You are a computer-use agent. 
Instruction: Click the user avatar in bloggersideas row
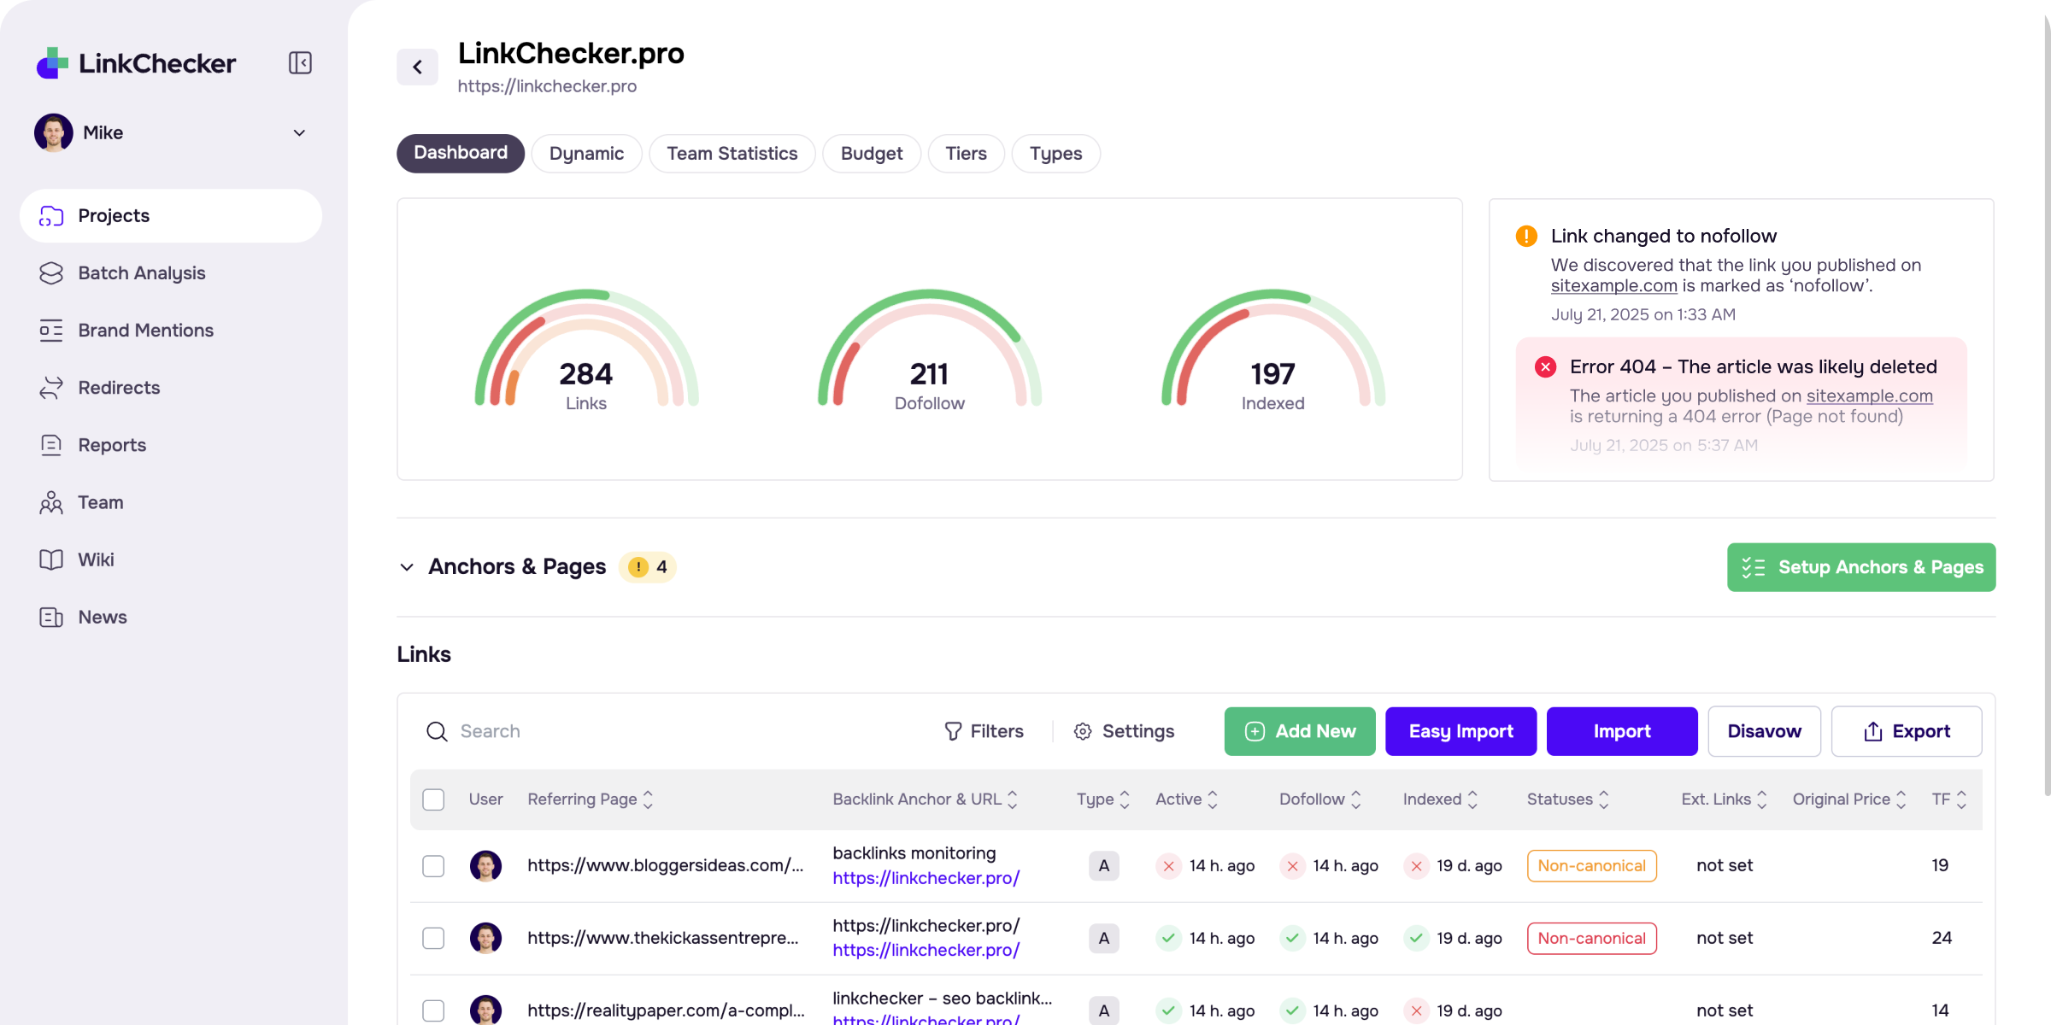click(485, 866)
